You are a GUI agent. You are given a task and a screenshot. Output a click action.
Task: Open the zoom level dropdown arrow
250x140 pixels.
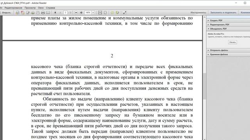pos(93,12)
